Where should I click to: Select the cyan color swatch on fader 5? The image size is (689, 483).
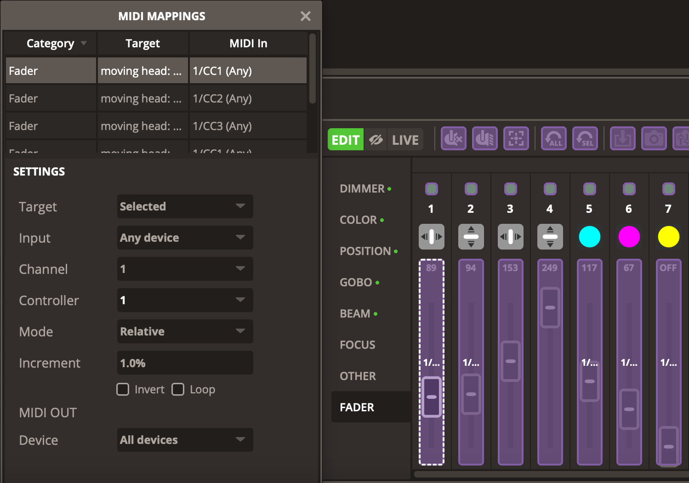click(589, 237)
